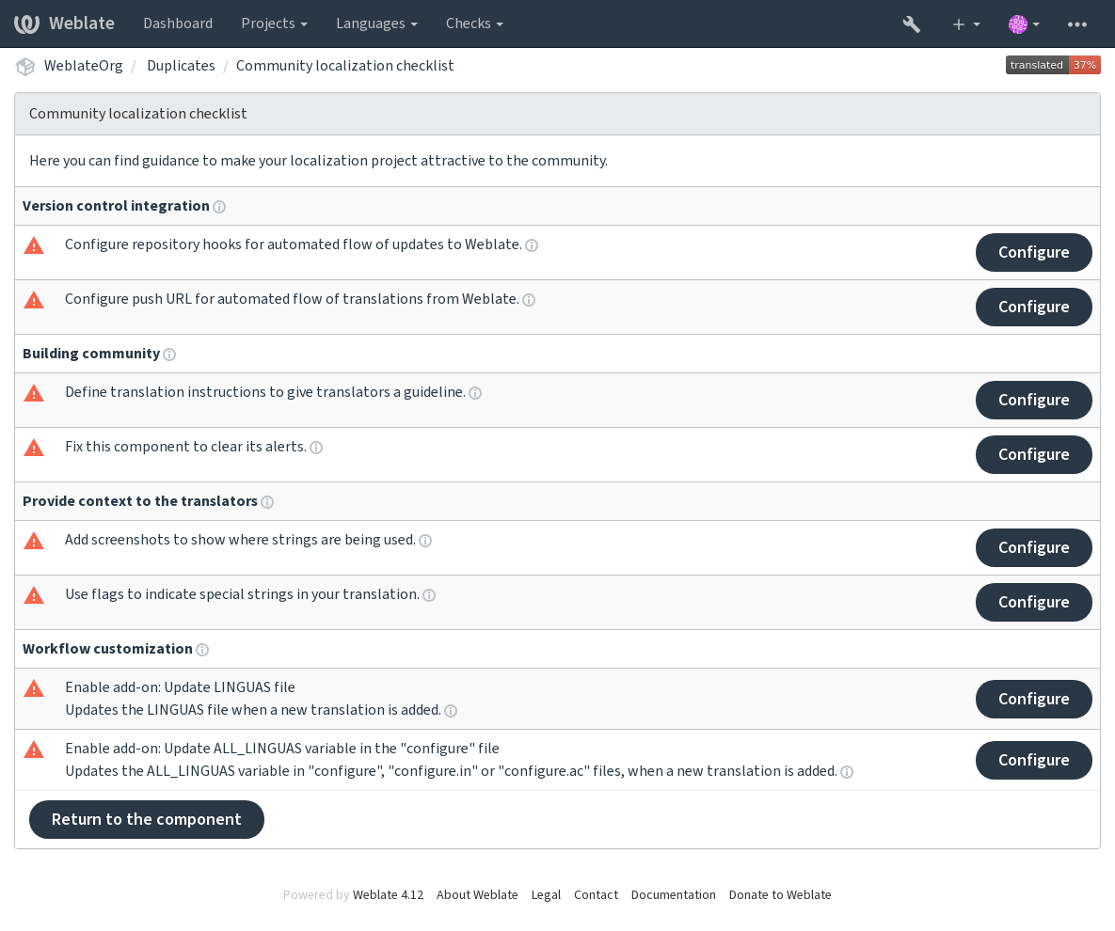This screenshot has height=931, width=1115.
Task: Open Donate to Weblate link
Action: 780,895
